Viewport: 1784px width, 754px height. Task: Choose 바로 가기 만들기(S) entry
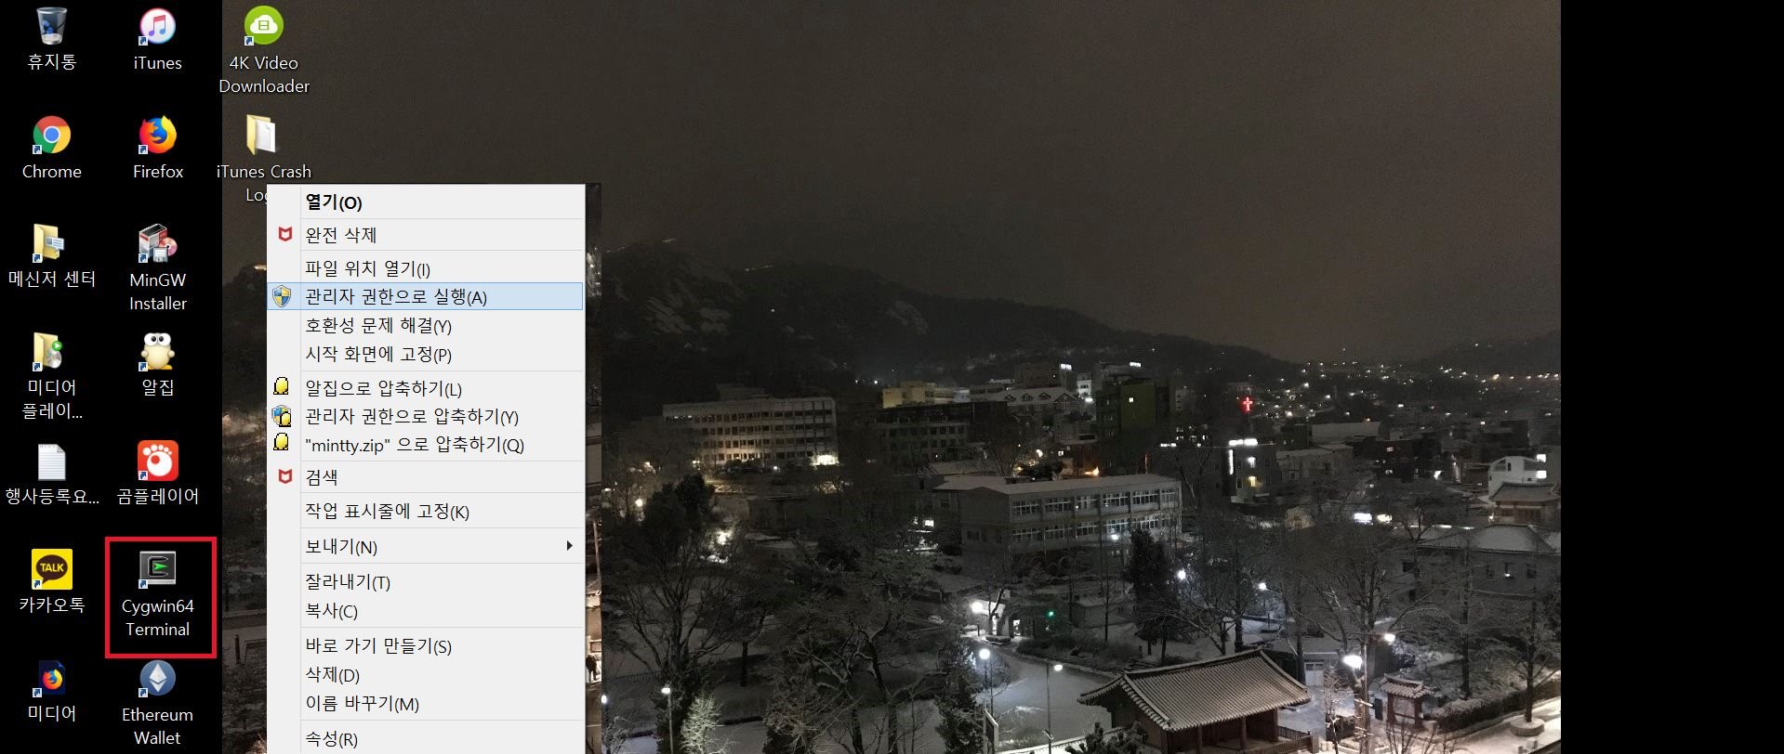coord(426,646)
